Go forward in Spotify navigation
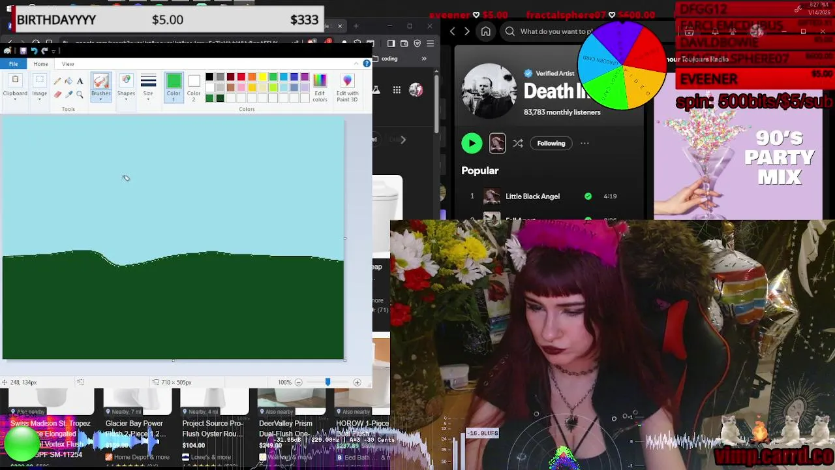 [x=466, y=31]
